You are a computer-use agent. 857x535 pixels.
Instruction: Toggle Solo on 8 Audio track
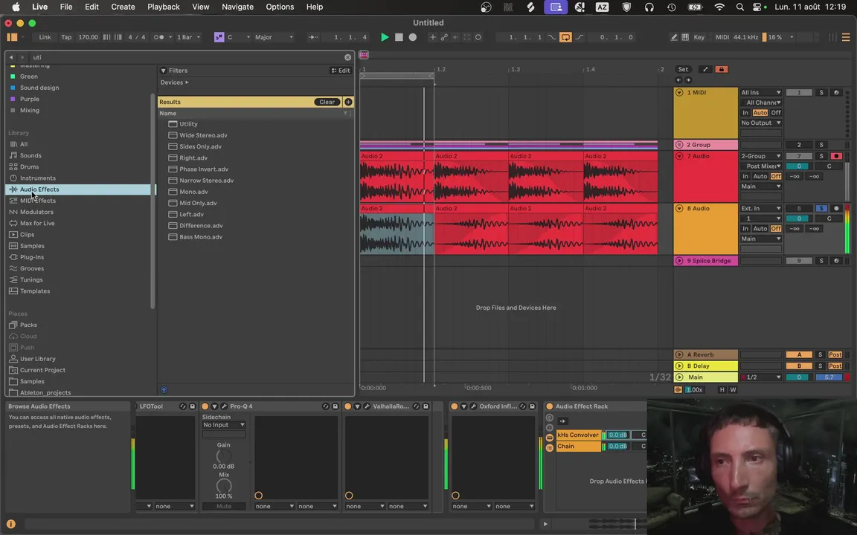(x=821, y=209)
